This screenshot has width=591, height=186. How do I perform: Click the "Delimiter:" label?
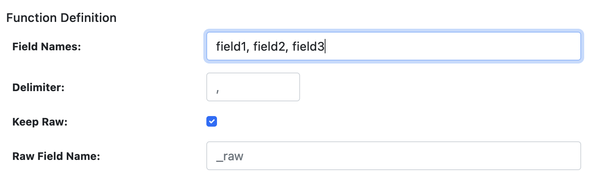(38, 87)
